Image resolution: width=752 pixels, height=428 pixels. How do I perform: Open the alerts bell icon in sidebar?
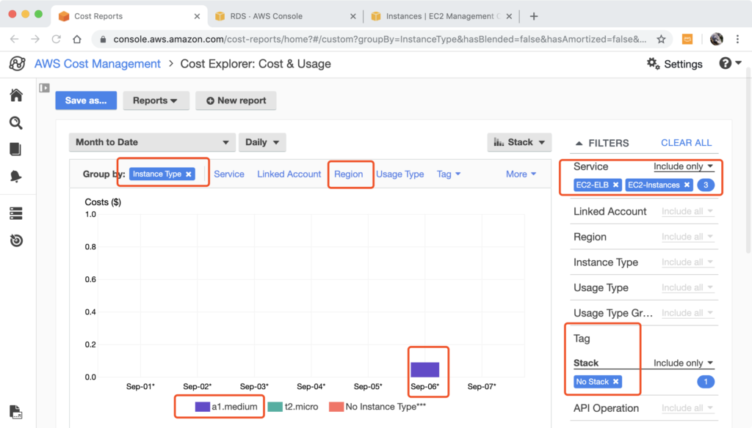pos(16,176)
